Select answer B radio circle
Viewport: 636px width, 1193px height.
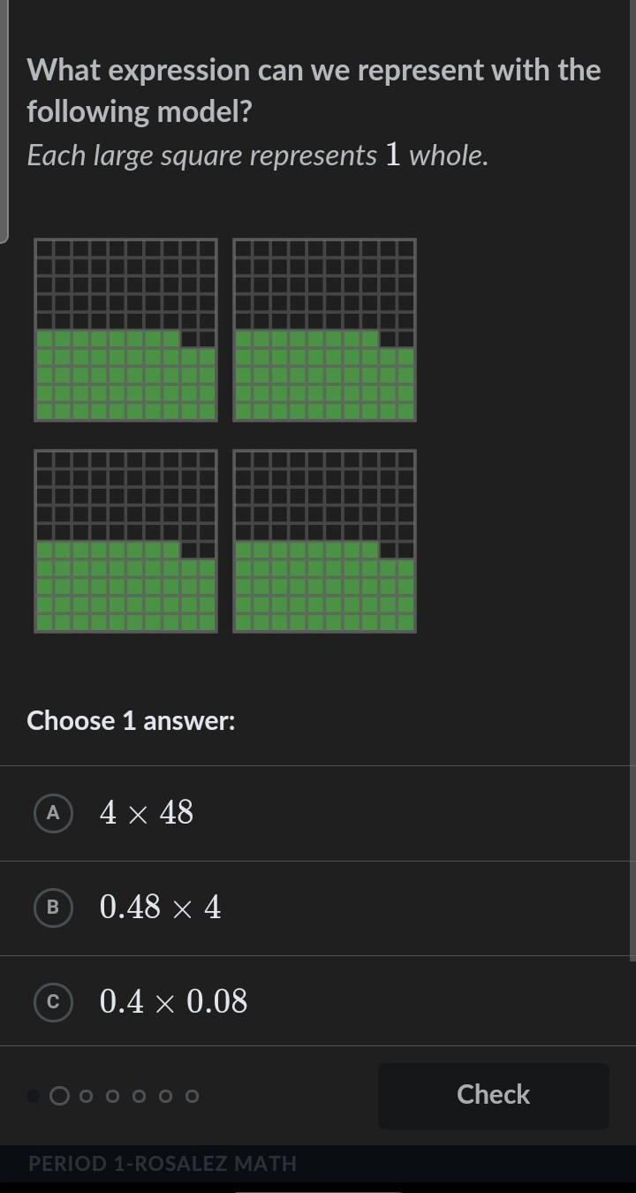click(x=52, y=908)
